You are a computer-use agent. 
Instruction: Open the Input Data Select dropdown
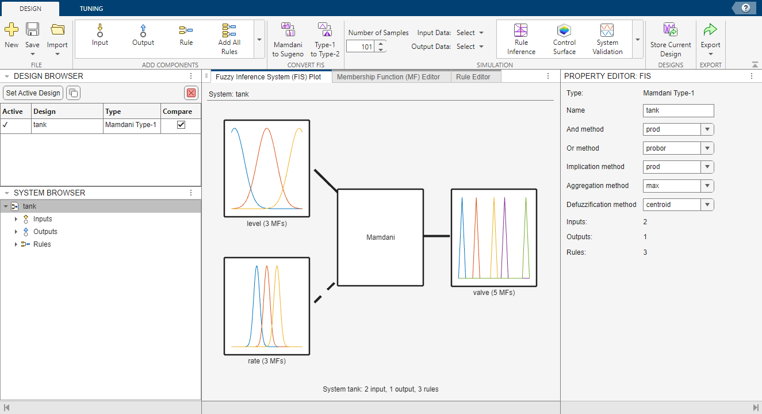(x=469, y=32)
